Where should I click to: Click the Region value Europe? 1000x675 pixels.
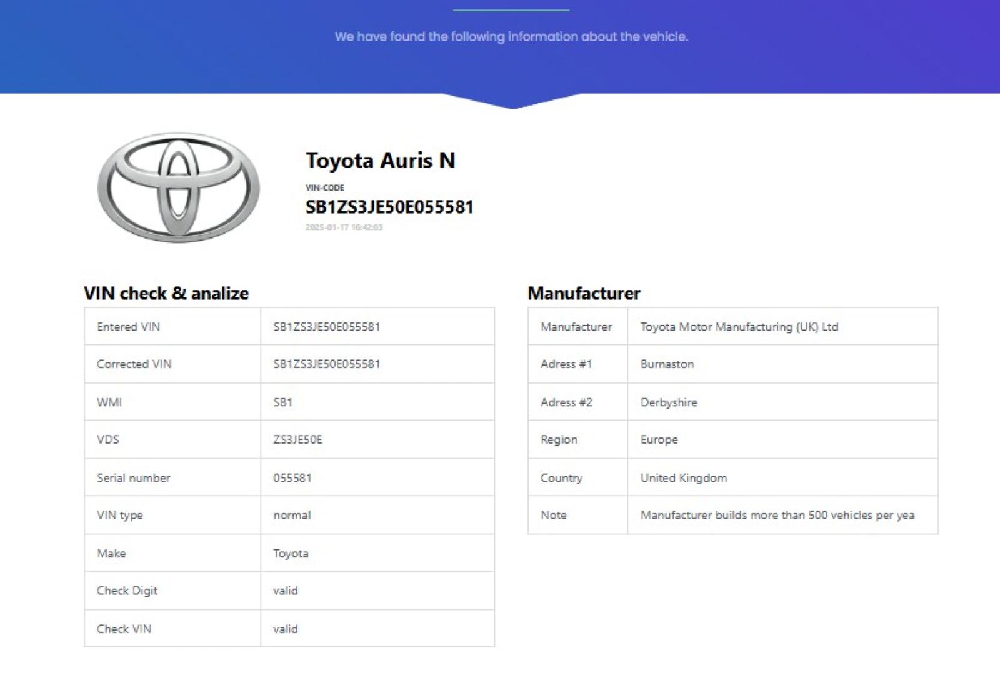659,439
